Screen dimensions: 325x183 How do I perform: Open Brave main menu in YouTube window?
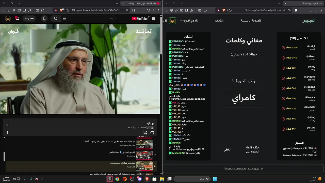click(4, 10)
